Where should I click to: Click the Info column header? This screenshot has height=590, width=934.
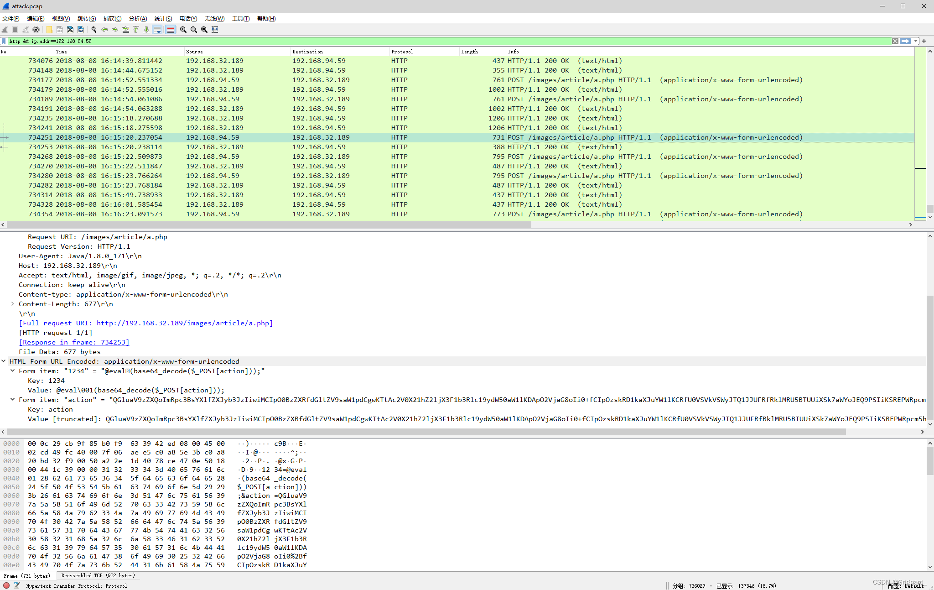click(x=710, y=52)
